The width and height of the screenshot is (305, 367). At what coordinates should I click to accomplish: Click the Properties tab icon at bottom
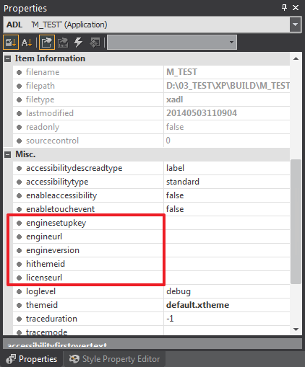click(x=11, y=359)
